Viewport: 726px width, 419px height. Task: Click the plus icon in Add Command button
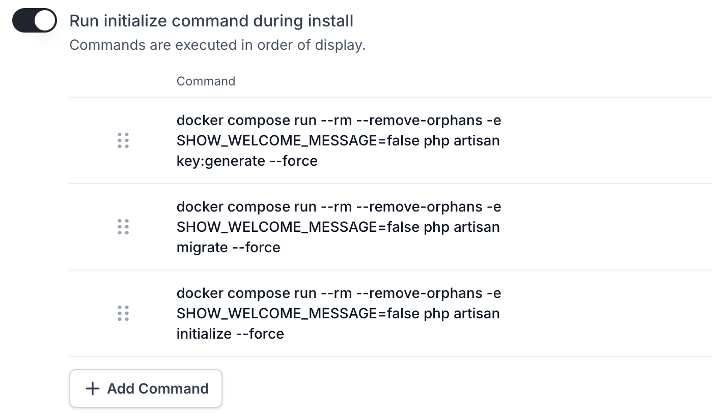pyautogui.click(x=92, y=388)
